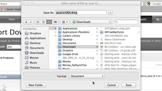Open Dropbox folder in middle column
The image size is (162, 91).
point(78,51)
